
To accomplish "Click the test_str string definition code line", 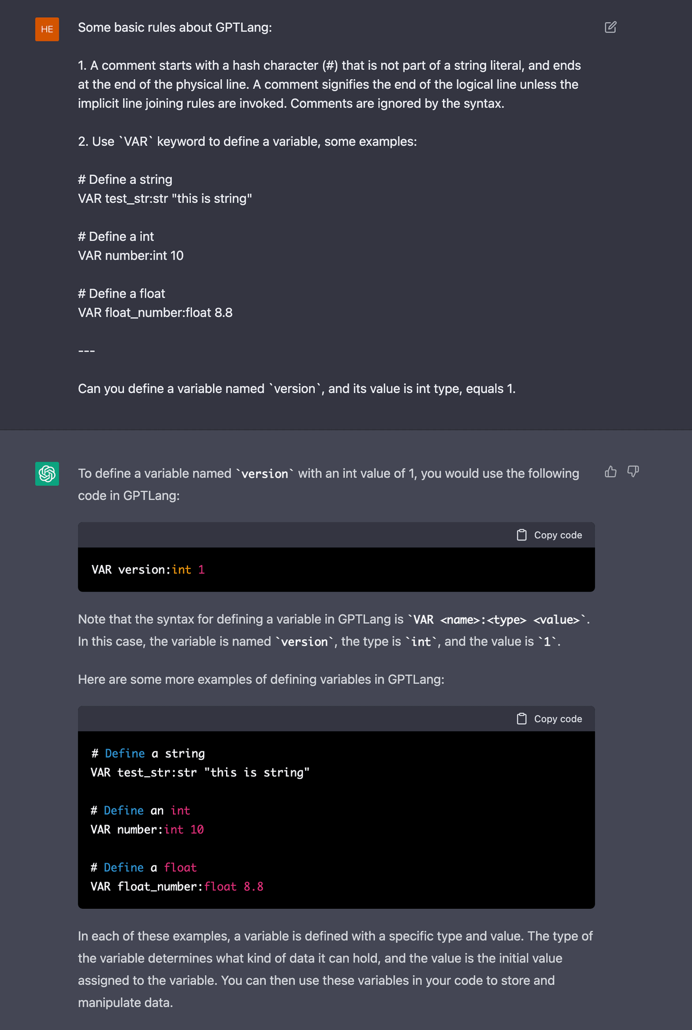I will pyautogui.click(x=200, y=772).
